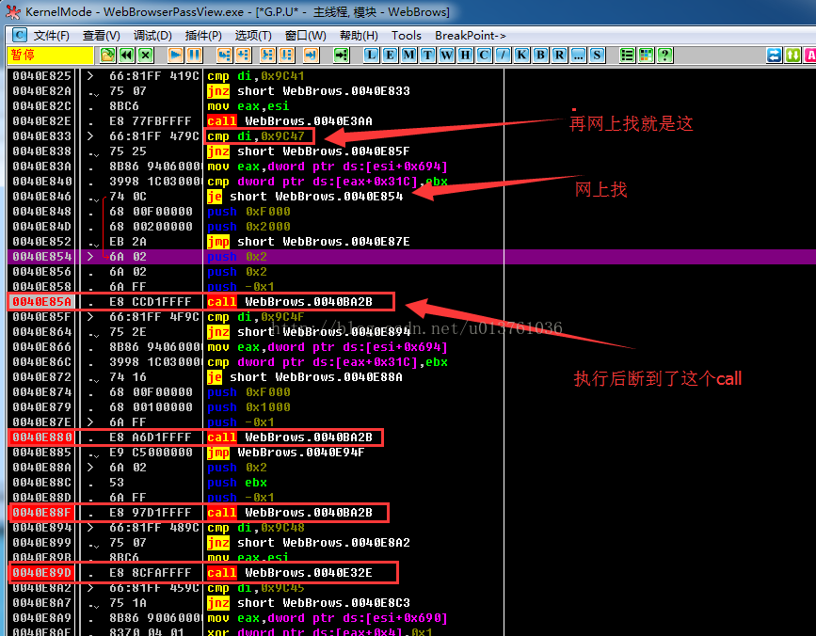Show the CPU window with C button
The width and height of the screenshot is (816, 636).
[484, 56]
